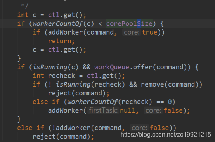The image size is (215, 142).
Task: Click the 'true' literal in addWorker call
Action: 149,32
